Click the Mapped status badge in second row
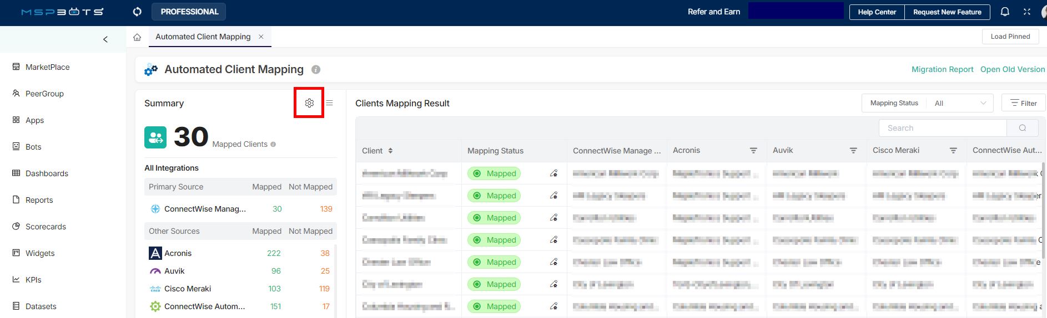The image size is (1047, 318). [x=494, y=196]
